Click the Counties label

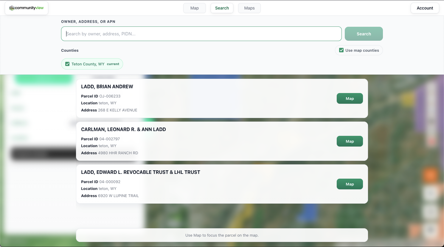[x=70, y=50]
